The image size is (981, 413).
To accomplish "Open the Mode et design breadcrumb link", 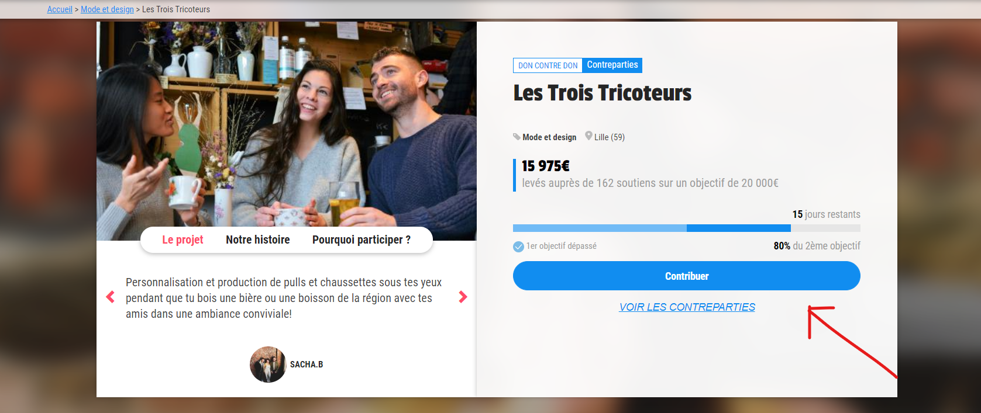I will [x=107, y=9].
